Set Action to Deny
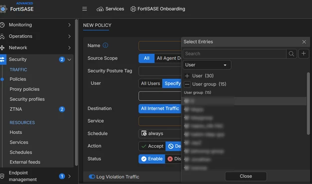Image resolution: width=312 pixels, height=184 pixels. point(173,146)
